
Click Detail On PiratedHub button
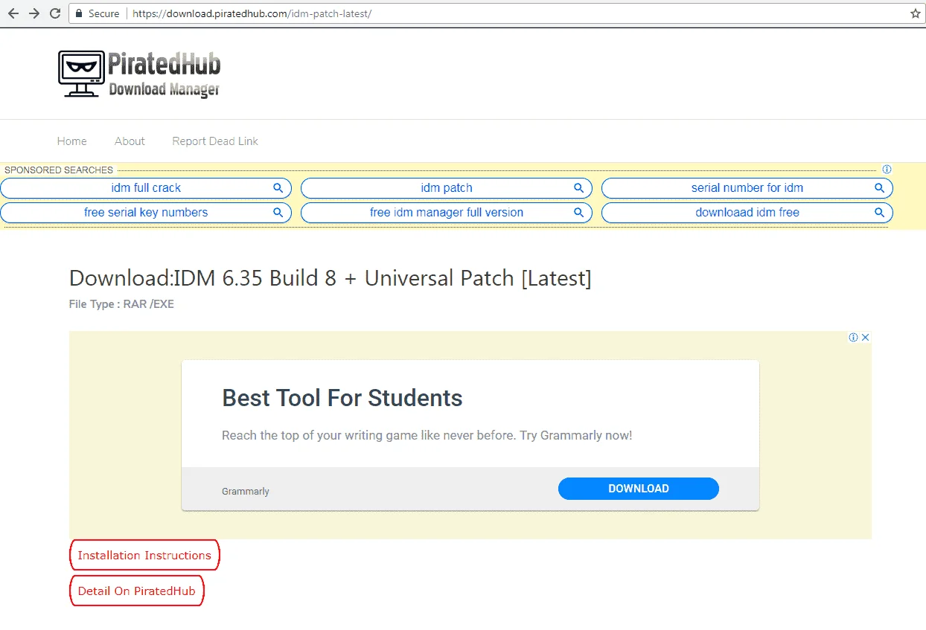[x=137, y=591]
